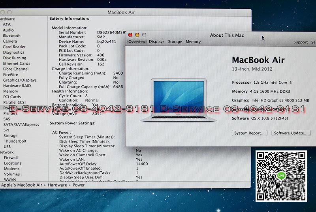Select Ethernet Cards in the sidebar

point(17,64)
